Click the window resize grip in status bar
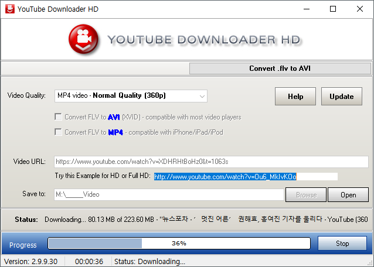The image size is (374, 267). [370, 263]
